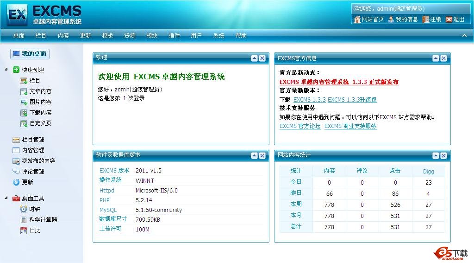Close the EXCMS官方信息 panel

(443, 58)
